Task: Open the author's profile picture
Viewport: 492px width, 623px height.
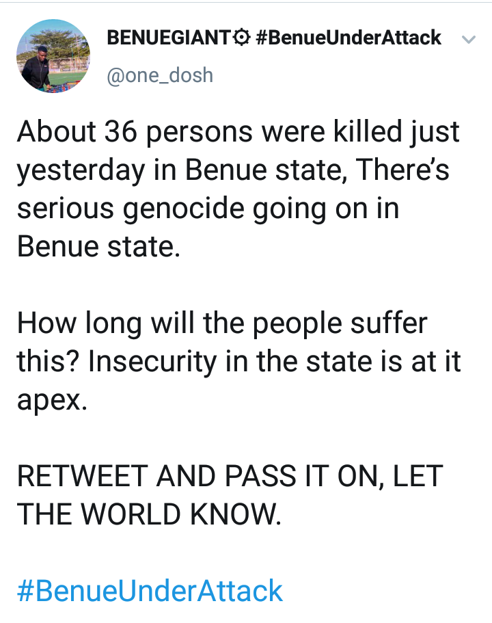Action: pos(53,55)
